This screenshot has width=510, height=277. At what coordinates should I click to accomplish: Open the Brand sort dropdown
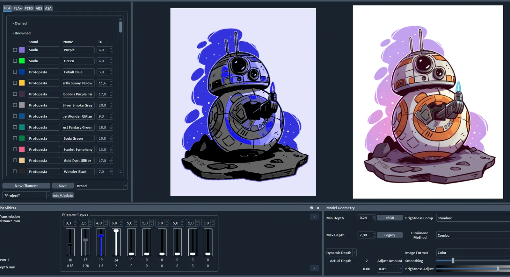coord(101,186)
